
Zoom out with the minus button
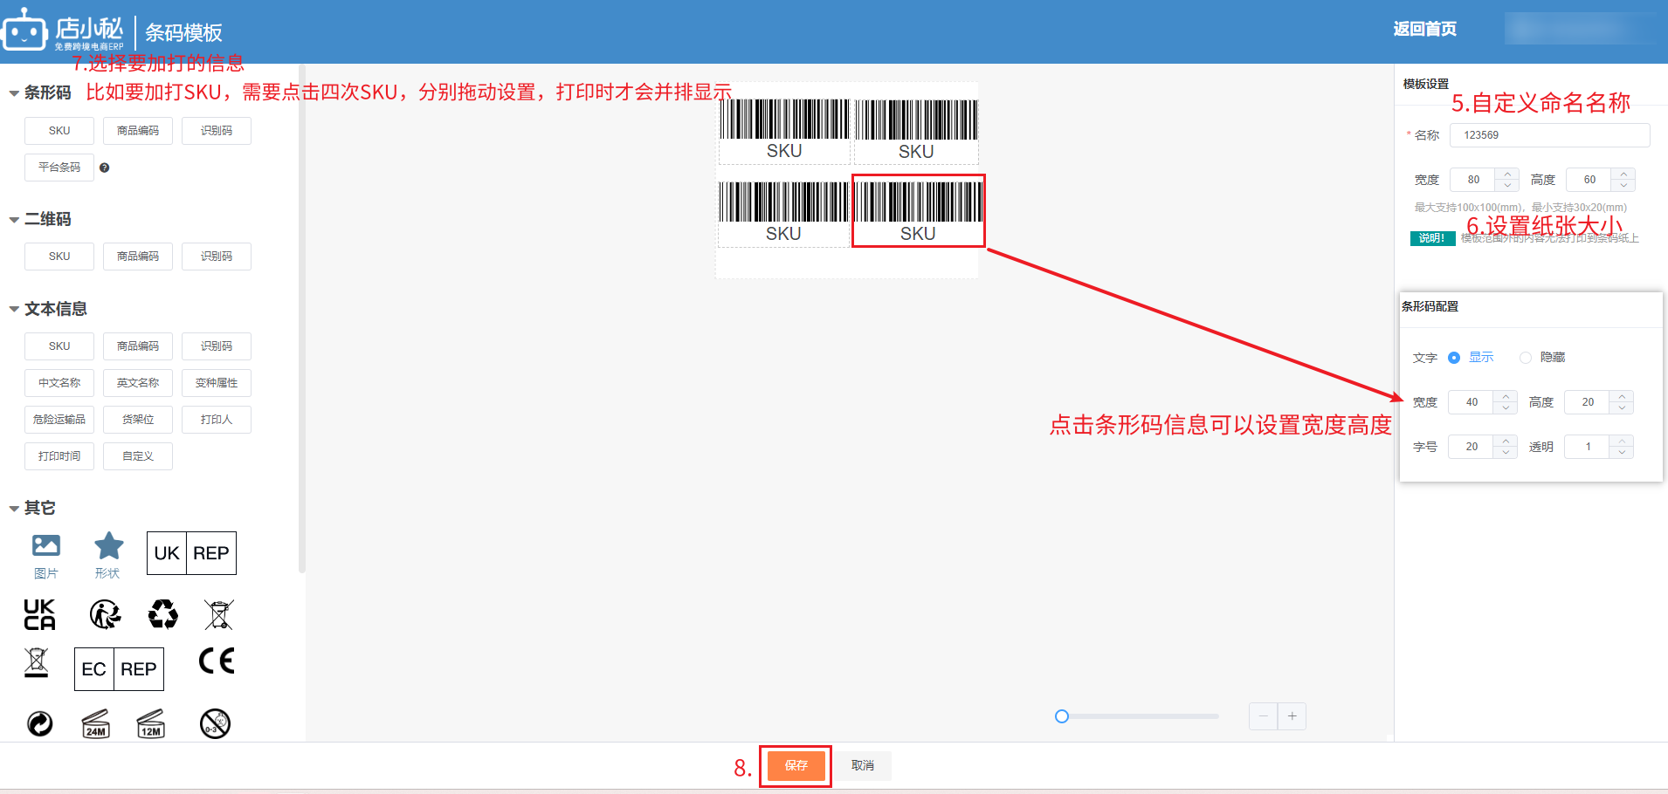point(1263,716)
